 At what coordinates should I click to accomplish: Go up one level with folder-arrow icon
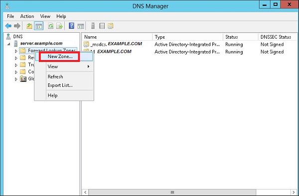coord(29,26)
